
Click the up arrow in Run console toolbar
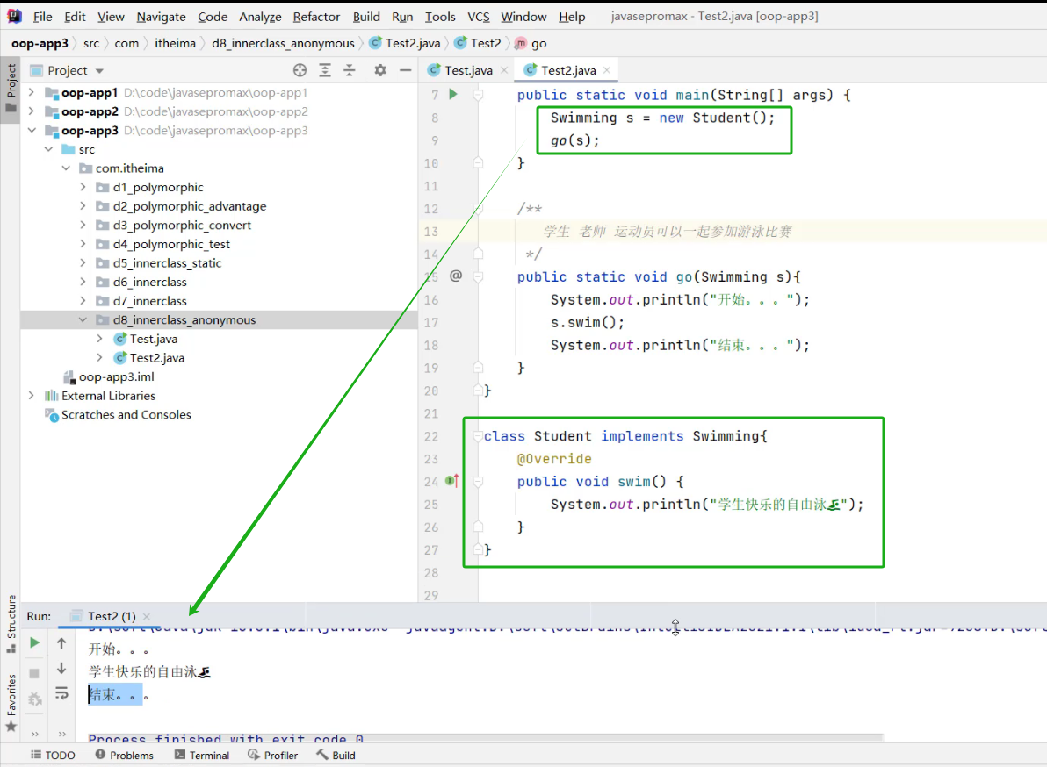point(61,643)
